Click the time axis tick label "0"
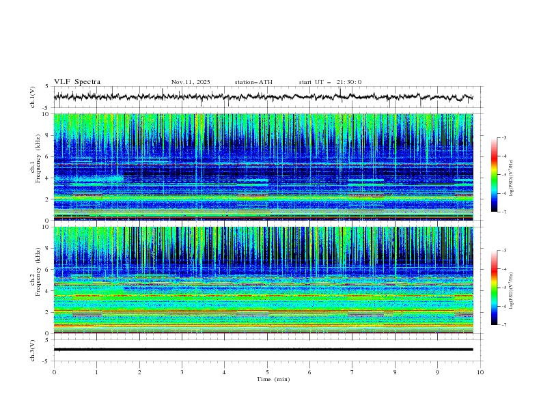 [54, 372]
